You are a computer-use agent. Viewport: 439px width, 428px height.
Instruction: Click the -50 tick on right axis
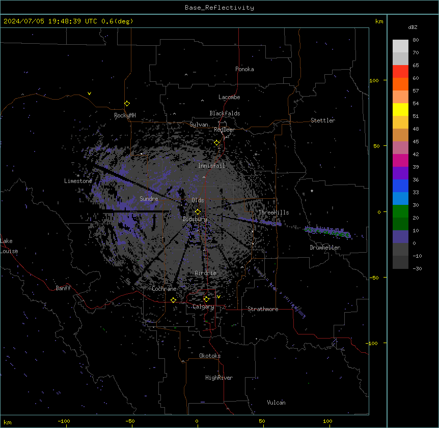click(x=374, y=278)
